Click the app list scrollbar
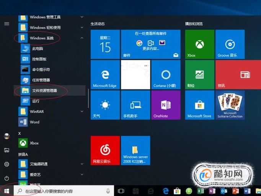 click(x=88, y=99)
